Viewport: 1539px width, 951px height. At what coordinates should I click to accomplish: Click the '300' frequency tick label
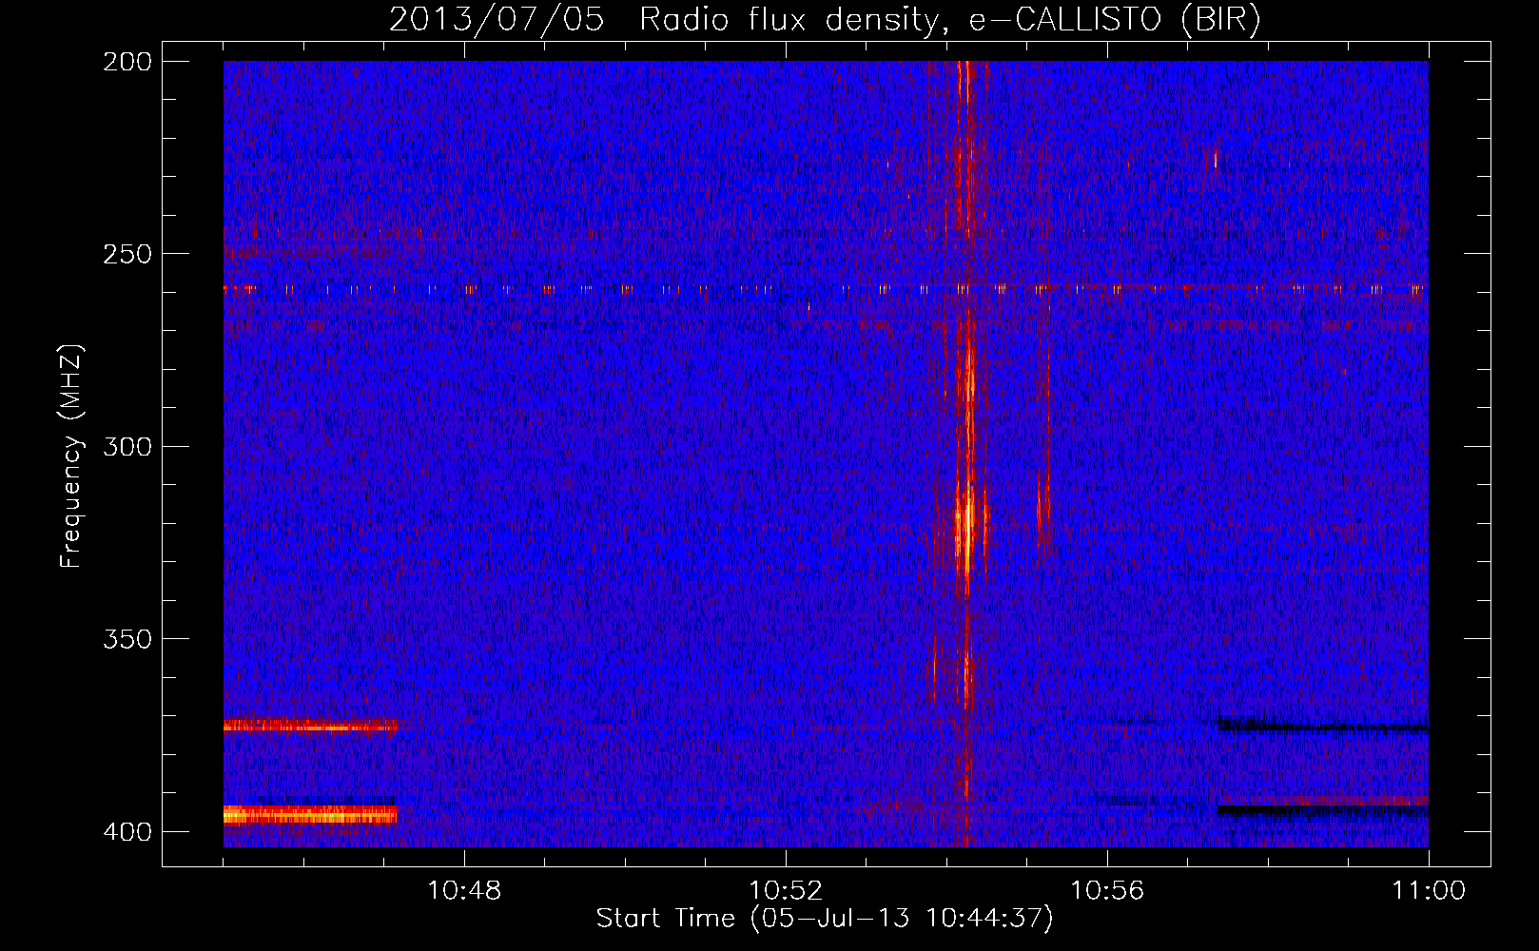(127, 447)
